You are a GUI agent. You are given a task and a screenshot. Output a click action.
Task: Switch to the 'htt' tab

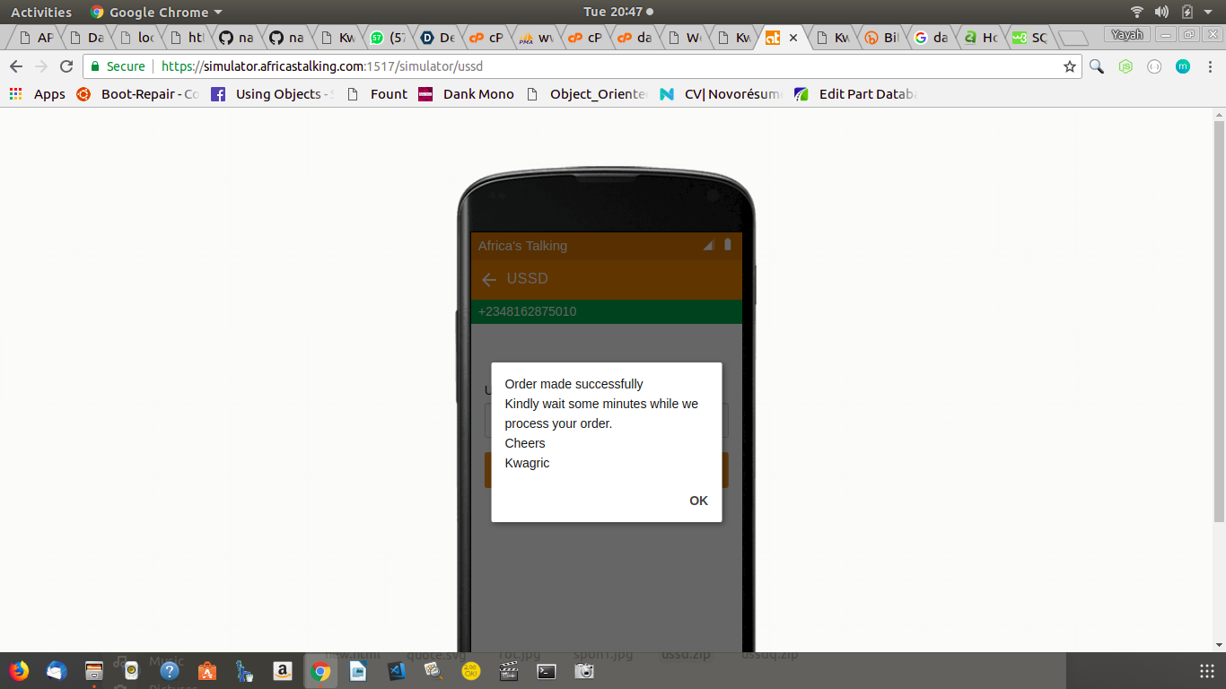(x=187, y=38)
